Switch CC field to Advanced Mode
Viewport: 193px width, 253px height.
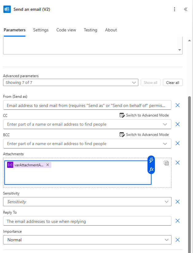[x=144, y=115]
